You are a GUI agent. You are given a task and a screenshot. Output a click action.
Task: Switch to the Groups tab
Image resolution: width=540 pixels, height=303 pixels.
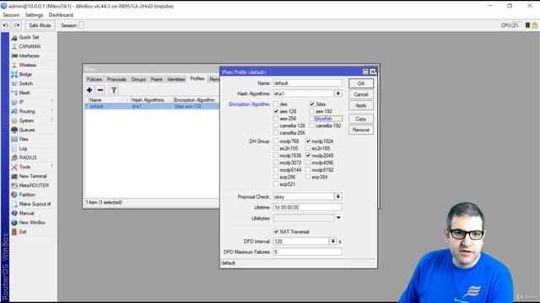(x=138, y=79)
